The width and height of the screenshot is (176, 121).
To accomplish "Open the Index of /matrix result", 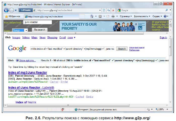I will (26, 102).
